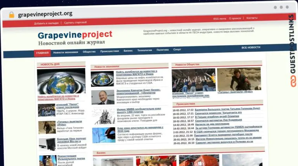Click the large Earth image under Новость дня
298x166 pixels.
pos(61,81)
